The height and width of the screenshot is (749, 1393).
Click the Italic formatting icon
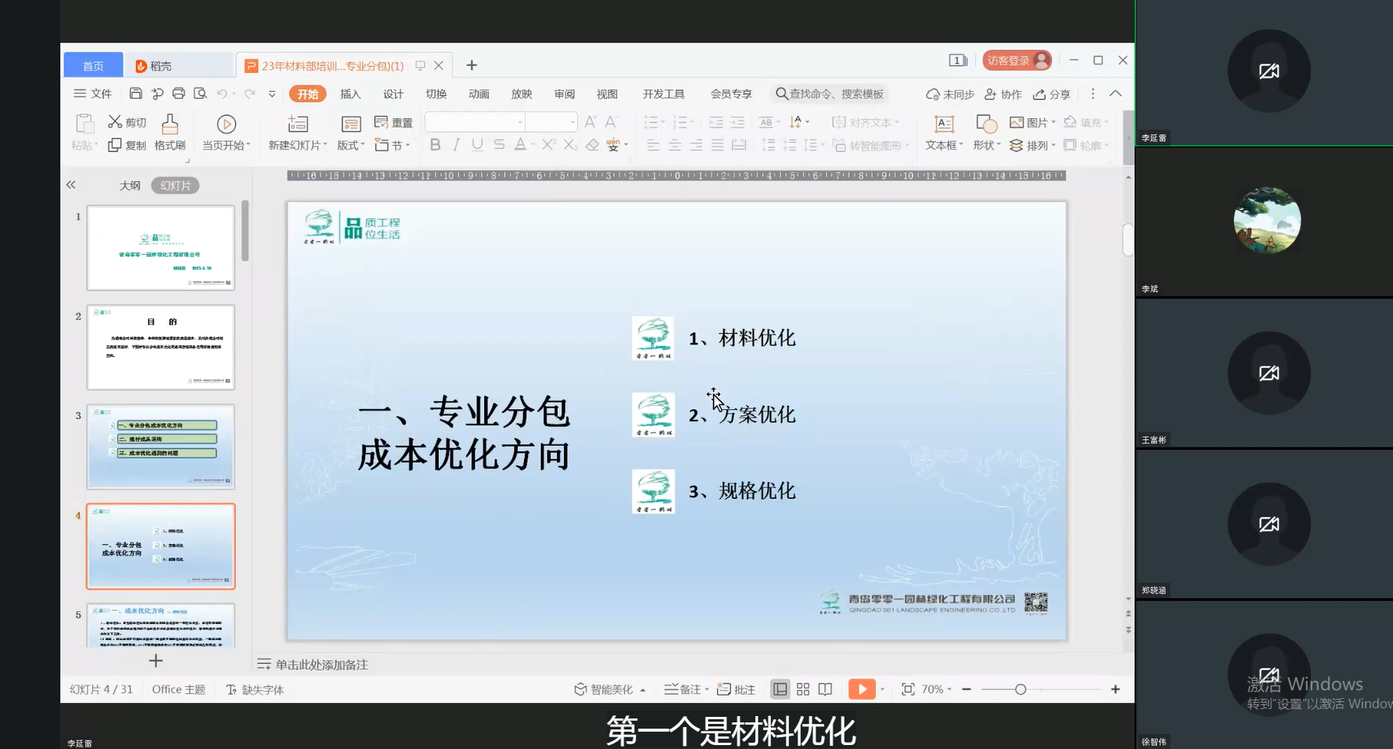click(x=456, y=144)
